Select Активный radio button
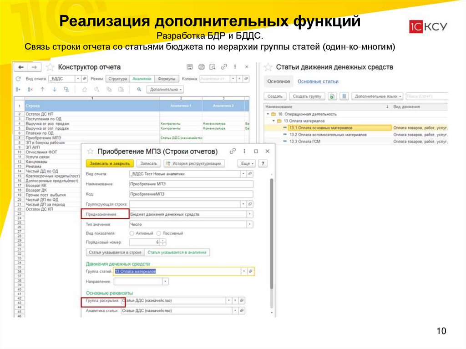Screen dimensions: 466x349 click(132, 233)
